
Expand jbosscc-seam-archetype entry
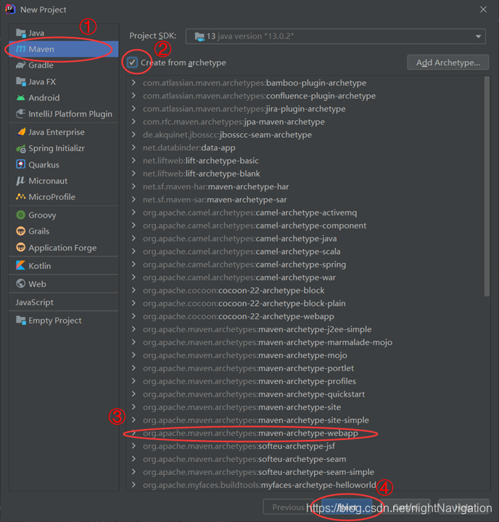[133, 135]
